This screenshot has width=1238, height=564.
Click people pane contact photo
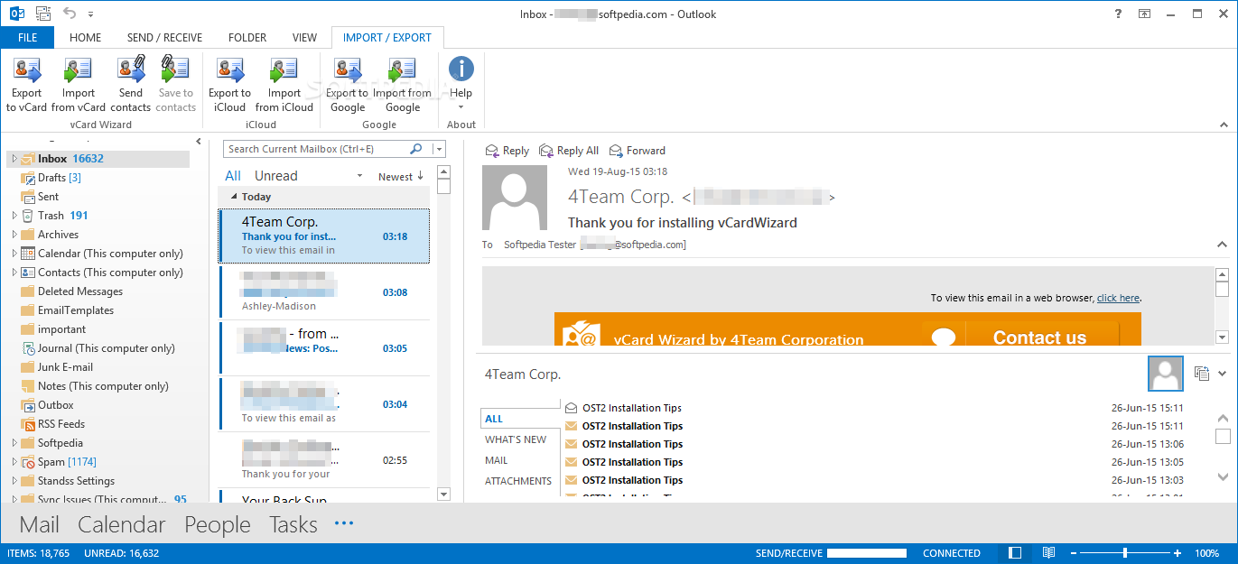tap(1165, 373)
